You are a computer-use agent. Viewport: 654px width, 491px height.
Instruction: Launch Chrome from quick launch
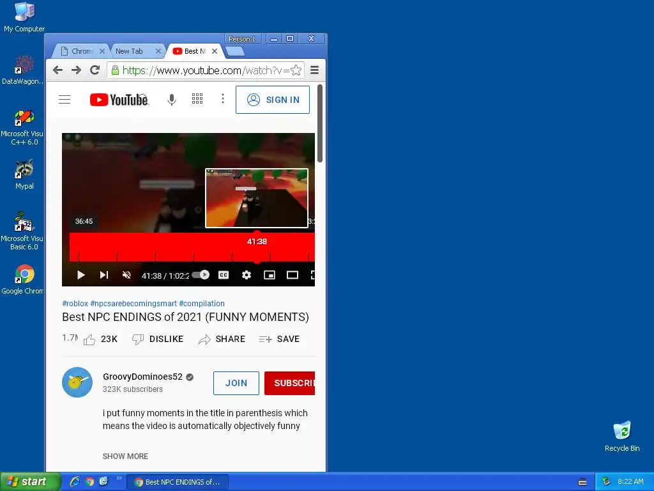click(89, 481)
